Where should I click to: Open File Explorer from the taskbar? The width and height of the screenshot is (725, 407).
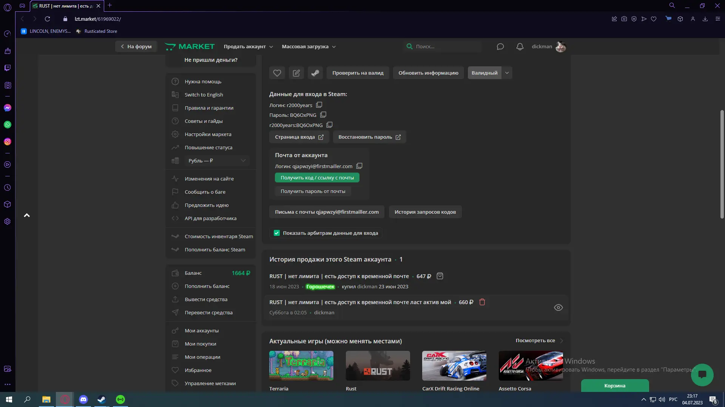coord(46,399)
